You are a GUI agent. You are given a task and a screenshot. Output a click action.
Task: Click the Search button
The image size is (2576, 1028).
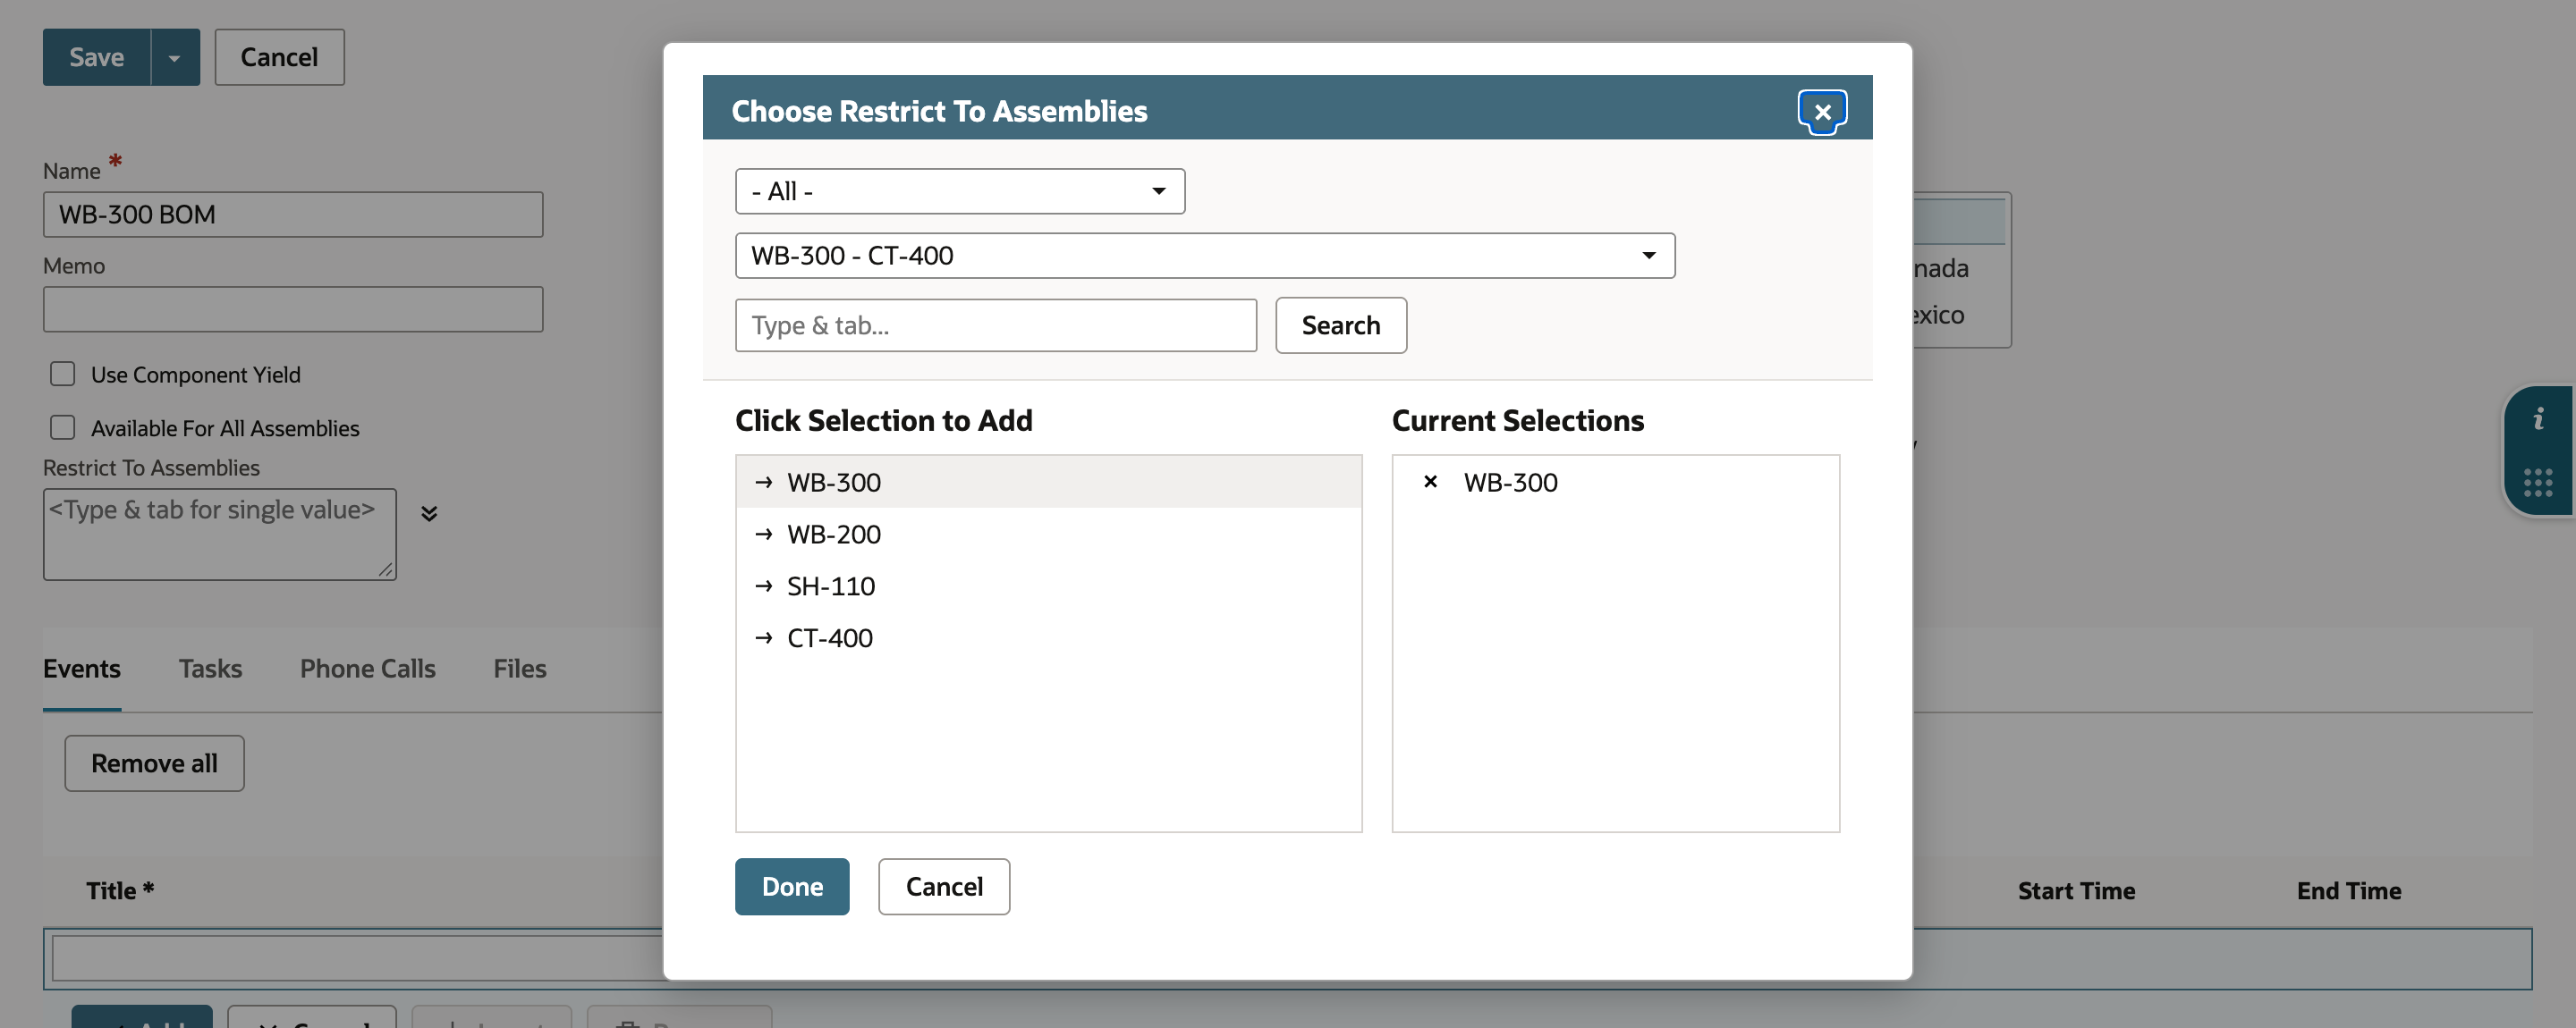click(x=1341, y=325)
